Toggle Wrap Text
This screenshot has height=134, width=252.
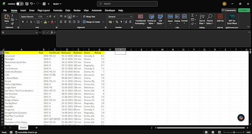pyautogui.click(x=89, y=17)
